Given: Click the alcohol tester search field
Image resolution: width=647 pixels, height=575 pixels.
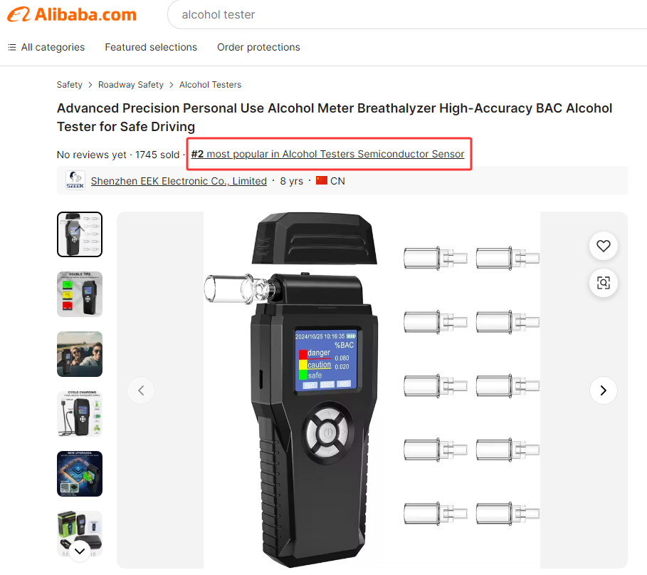Looking at the screenshot, I should click(x=407, y=15).
